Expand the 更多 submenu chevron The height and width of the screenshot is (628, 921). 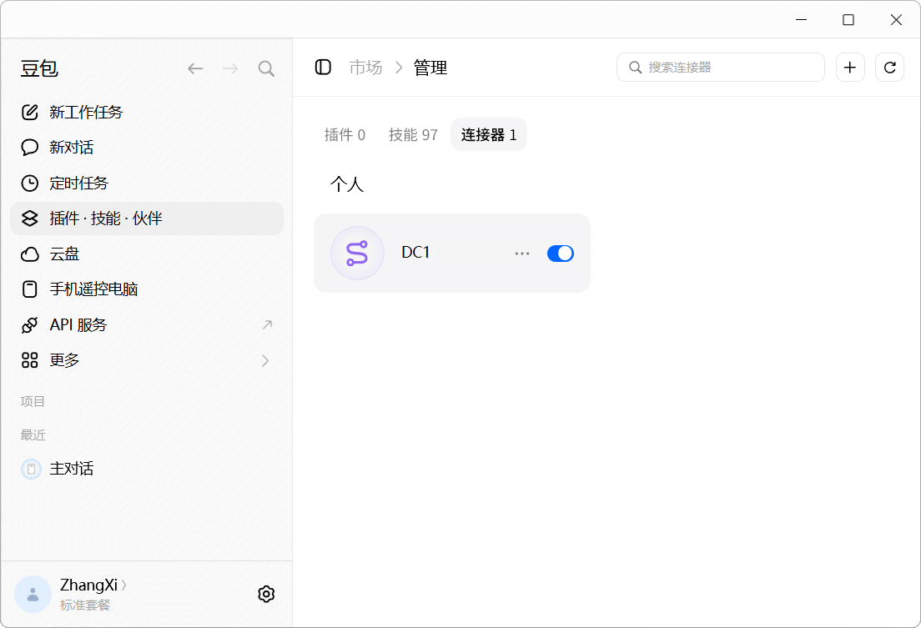(265, 360)
